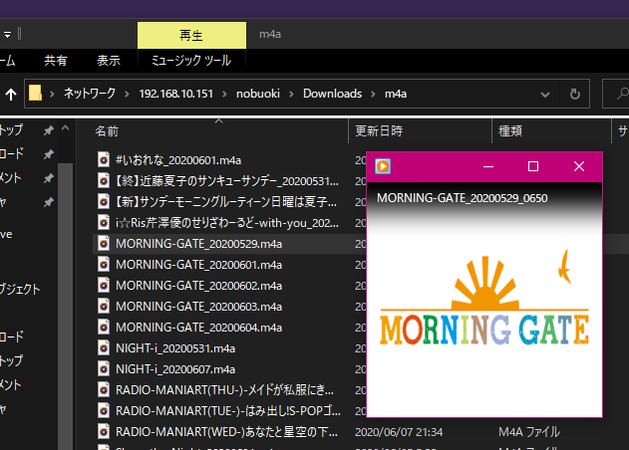The width and height of the screenshot is (629, 450).
Task: Click the refresh icon in address bar
Action: point(574,94)
